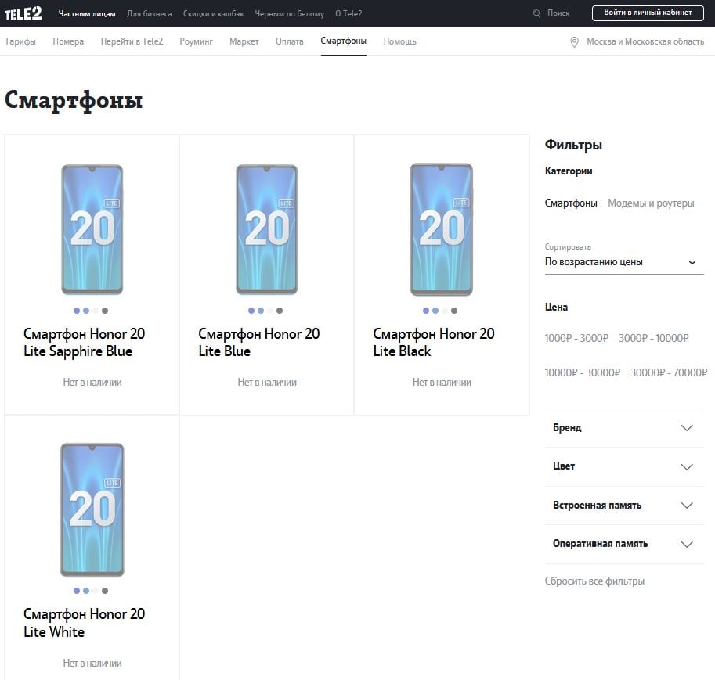Select the Смартфоны tab
Image resolution: width=715 pixels, height=680 pixels.
tap(343, 41)
